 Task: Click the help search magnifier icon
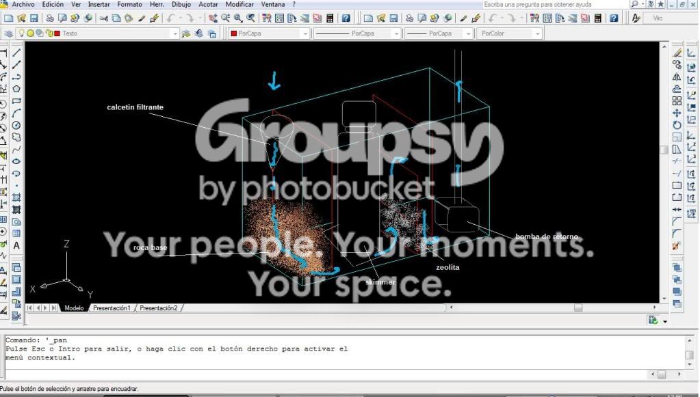(x=634, y=5)
